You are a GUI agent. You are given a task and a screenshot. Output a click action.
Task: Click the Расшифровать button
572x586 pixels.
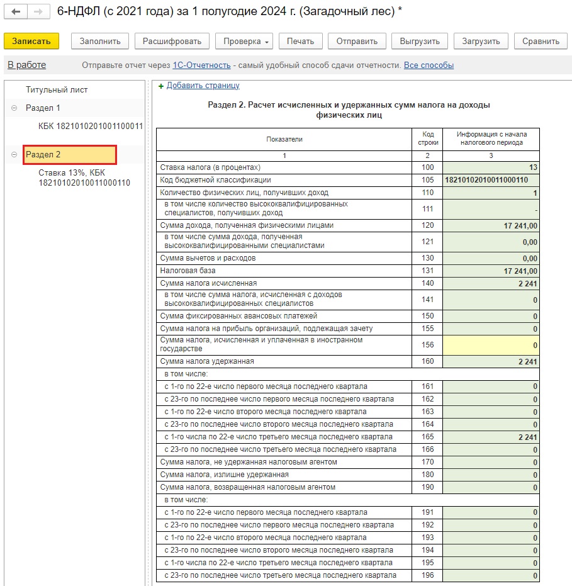click(x=172, y=41)
